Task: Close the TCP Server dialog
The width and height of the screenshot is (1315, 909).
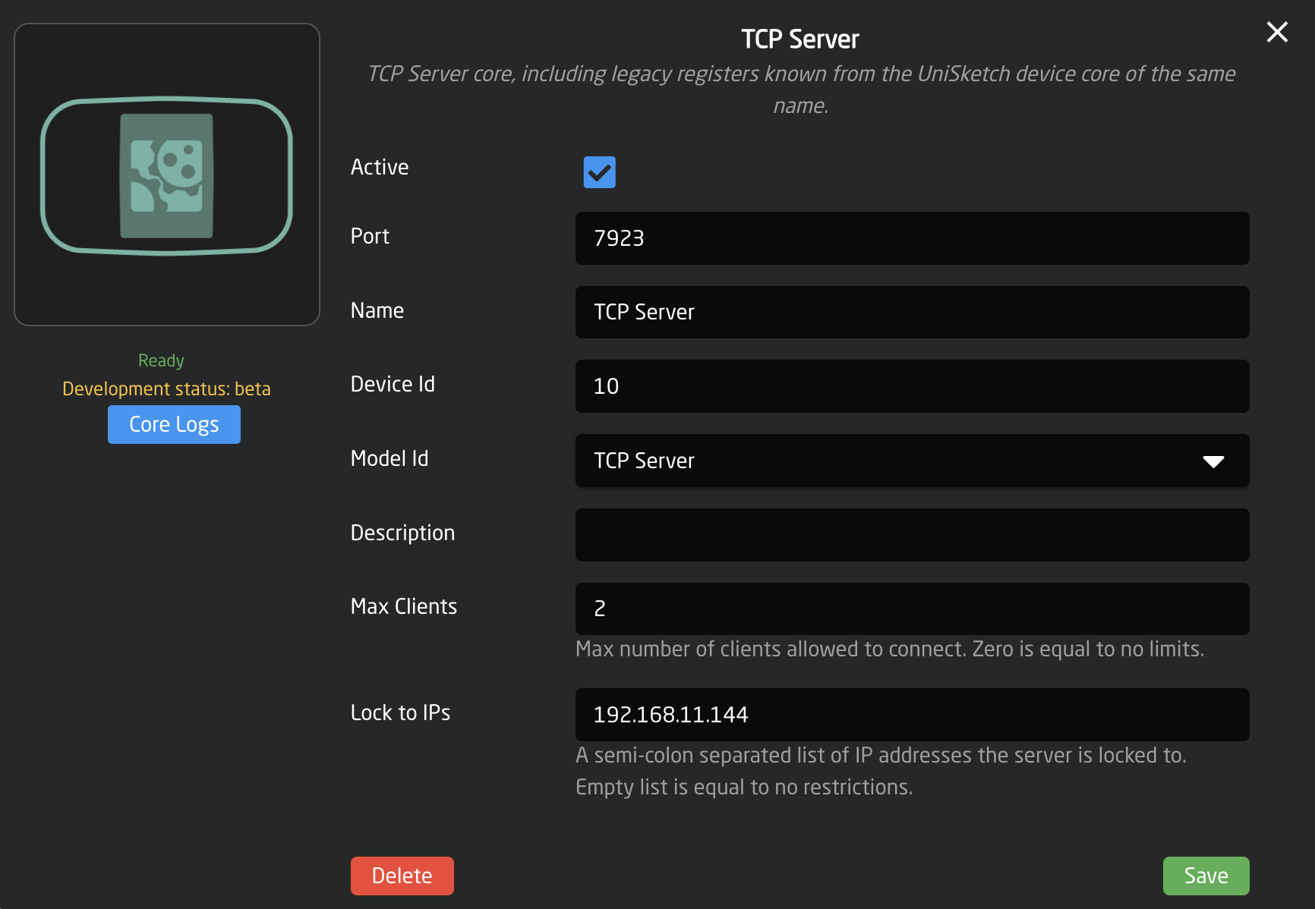Action: (x=1277, y=32)
